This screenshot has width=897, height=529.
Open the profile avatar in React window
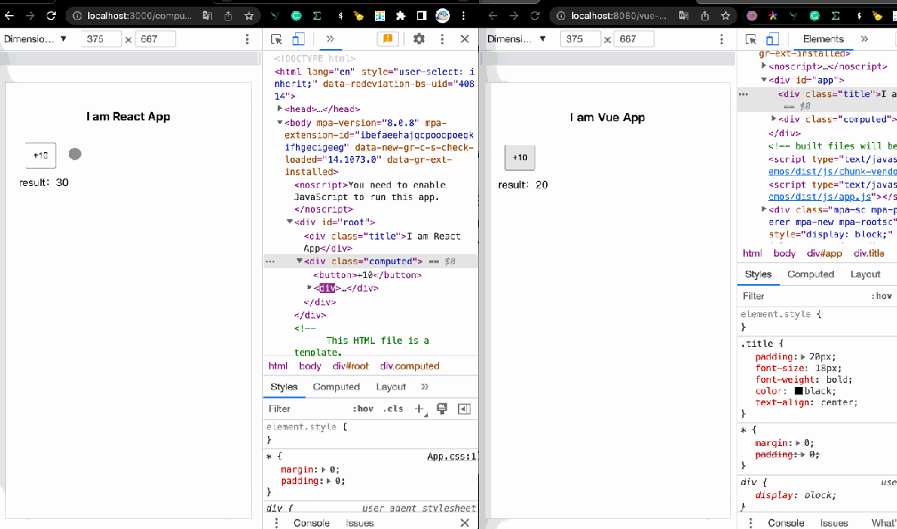(443, 16)
